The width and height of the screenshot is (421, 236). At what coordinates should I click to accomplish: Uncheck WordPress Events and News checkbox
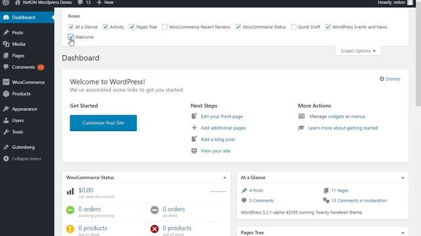point(328,27)
